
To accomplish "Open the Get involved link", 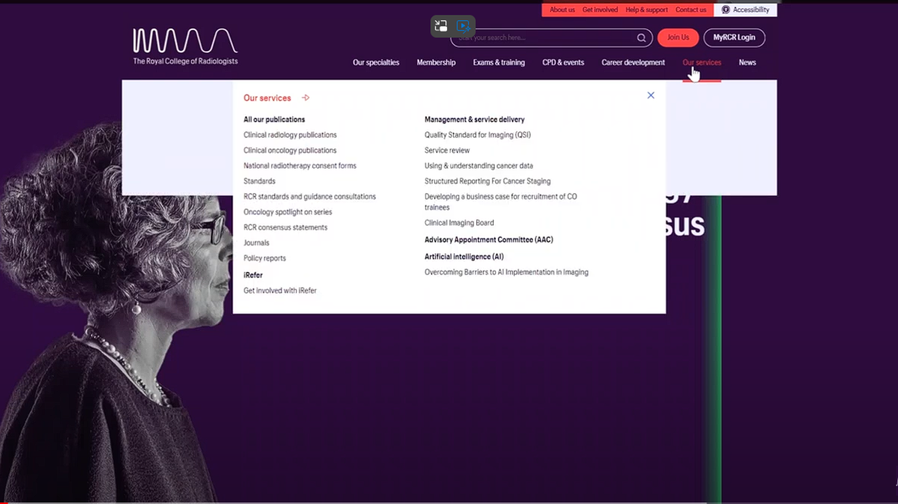I will pyautogui.click(x=600, y=10).
